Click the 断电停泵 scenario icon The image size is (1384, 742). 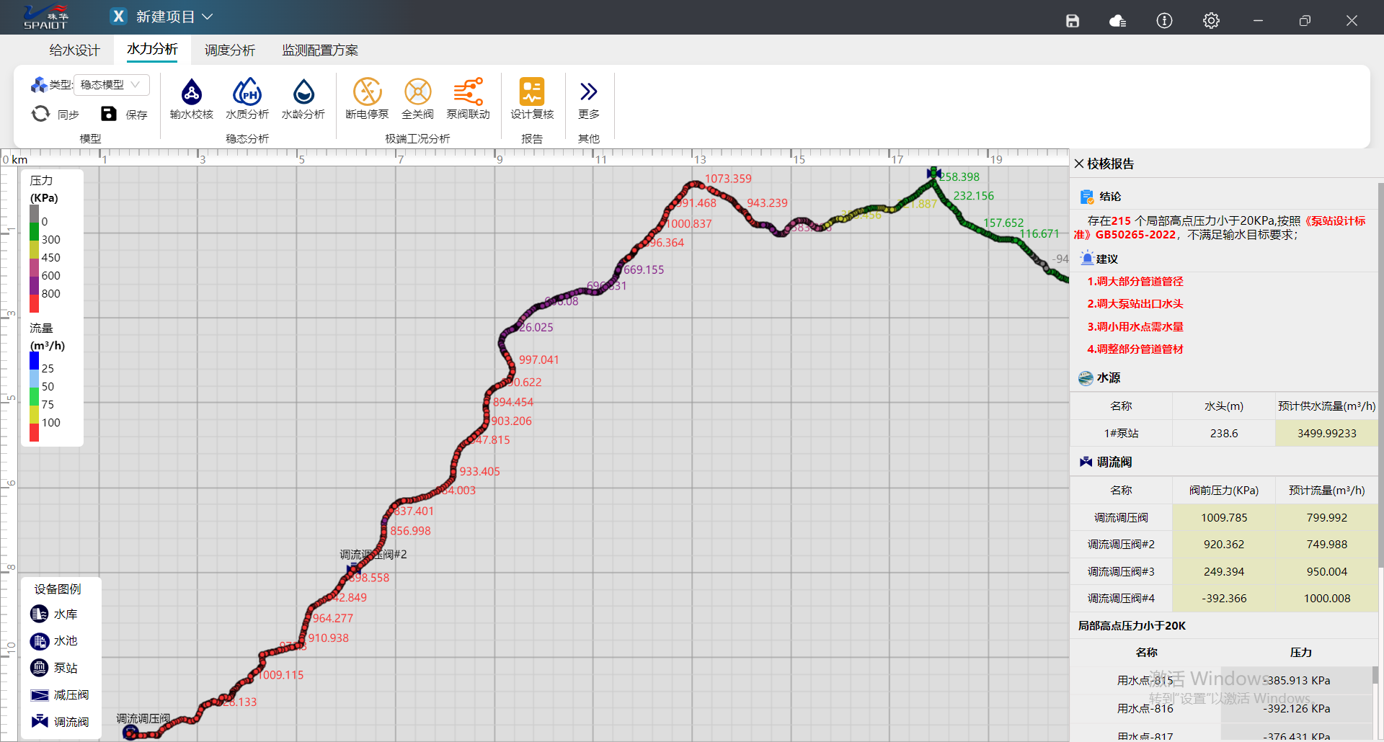tap(367, 99)
